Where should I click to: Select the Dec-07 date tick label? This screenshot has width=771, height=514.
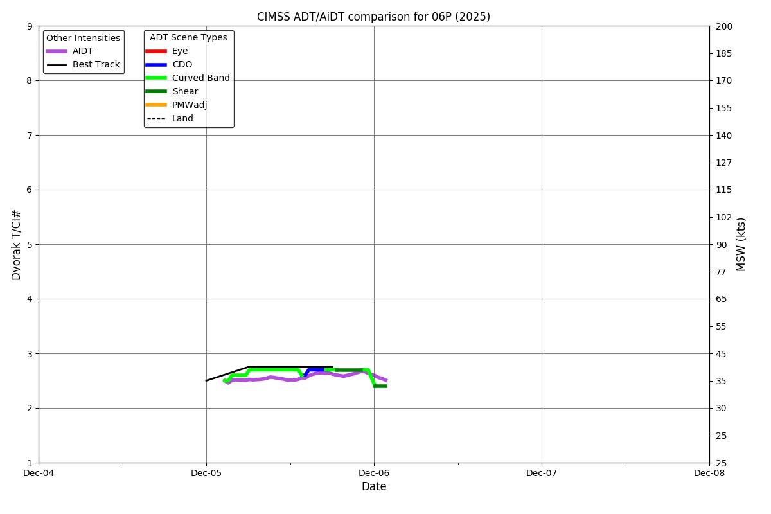coord(542,474)
